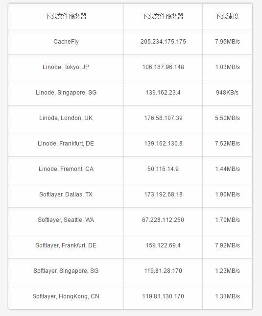
Task: Select Softlayer, Dallas, TX server
Action: (x=66, y=194)
